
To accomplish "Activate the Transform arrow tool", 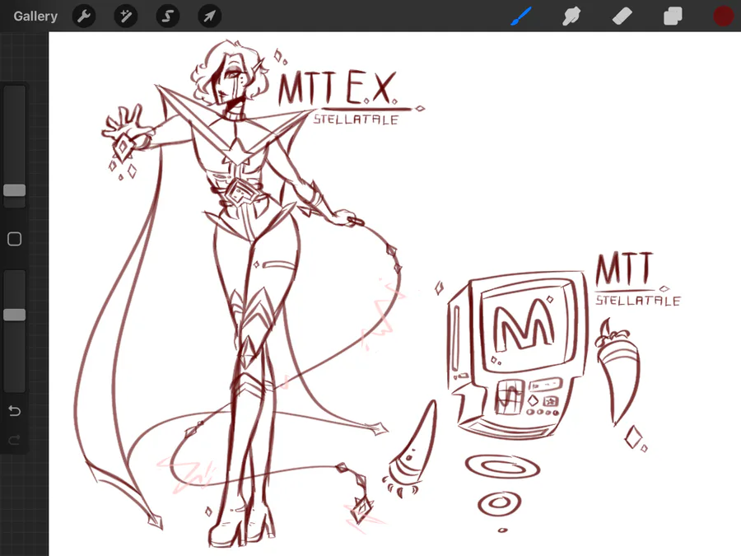I will click(x=209, y=16).
